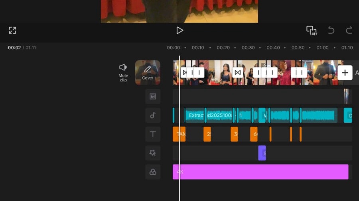Select the purple effect clip
The width and height of the screenshot is (359, 201).
tap(262, 153)
